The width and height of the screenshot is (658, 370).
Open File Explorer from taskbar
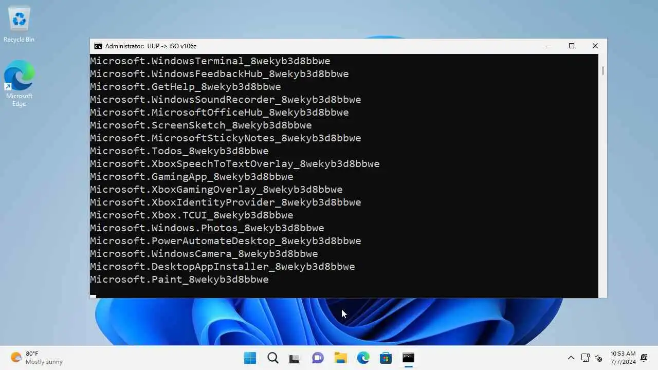[340, 358]
